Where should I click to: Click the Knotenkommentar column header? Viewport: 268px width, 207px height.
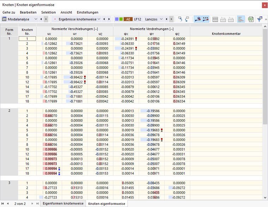226,34
